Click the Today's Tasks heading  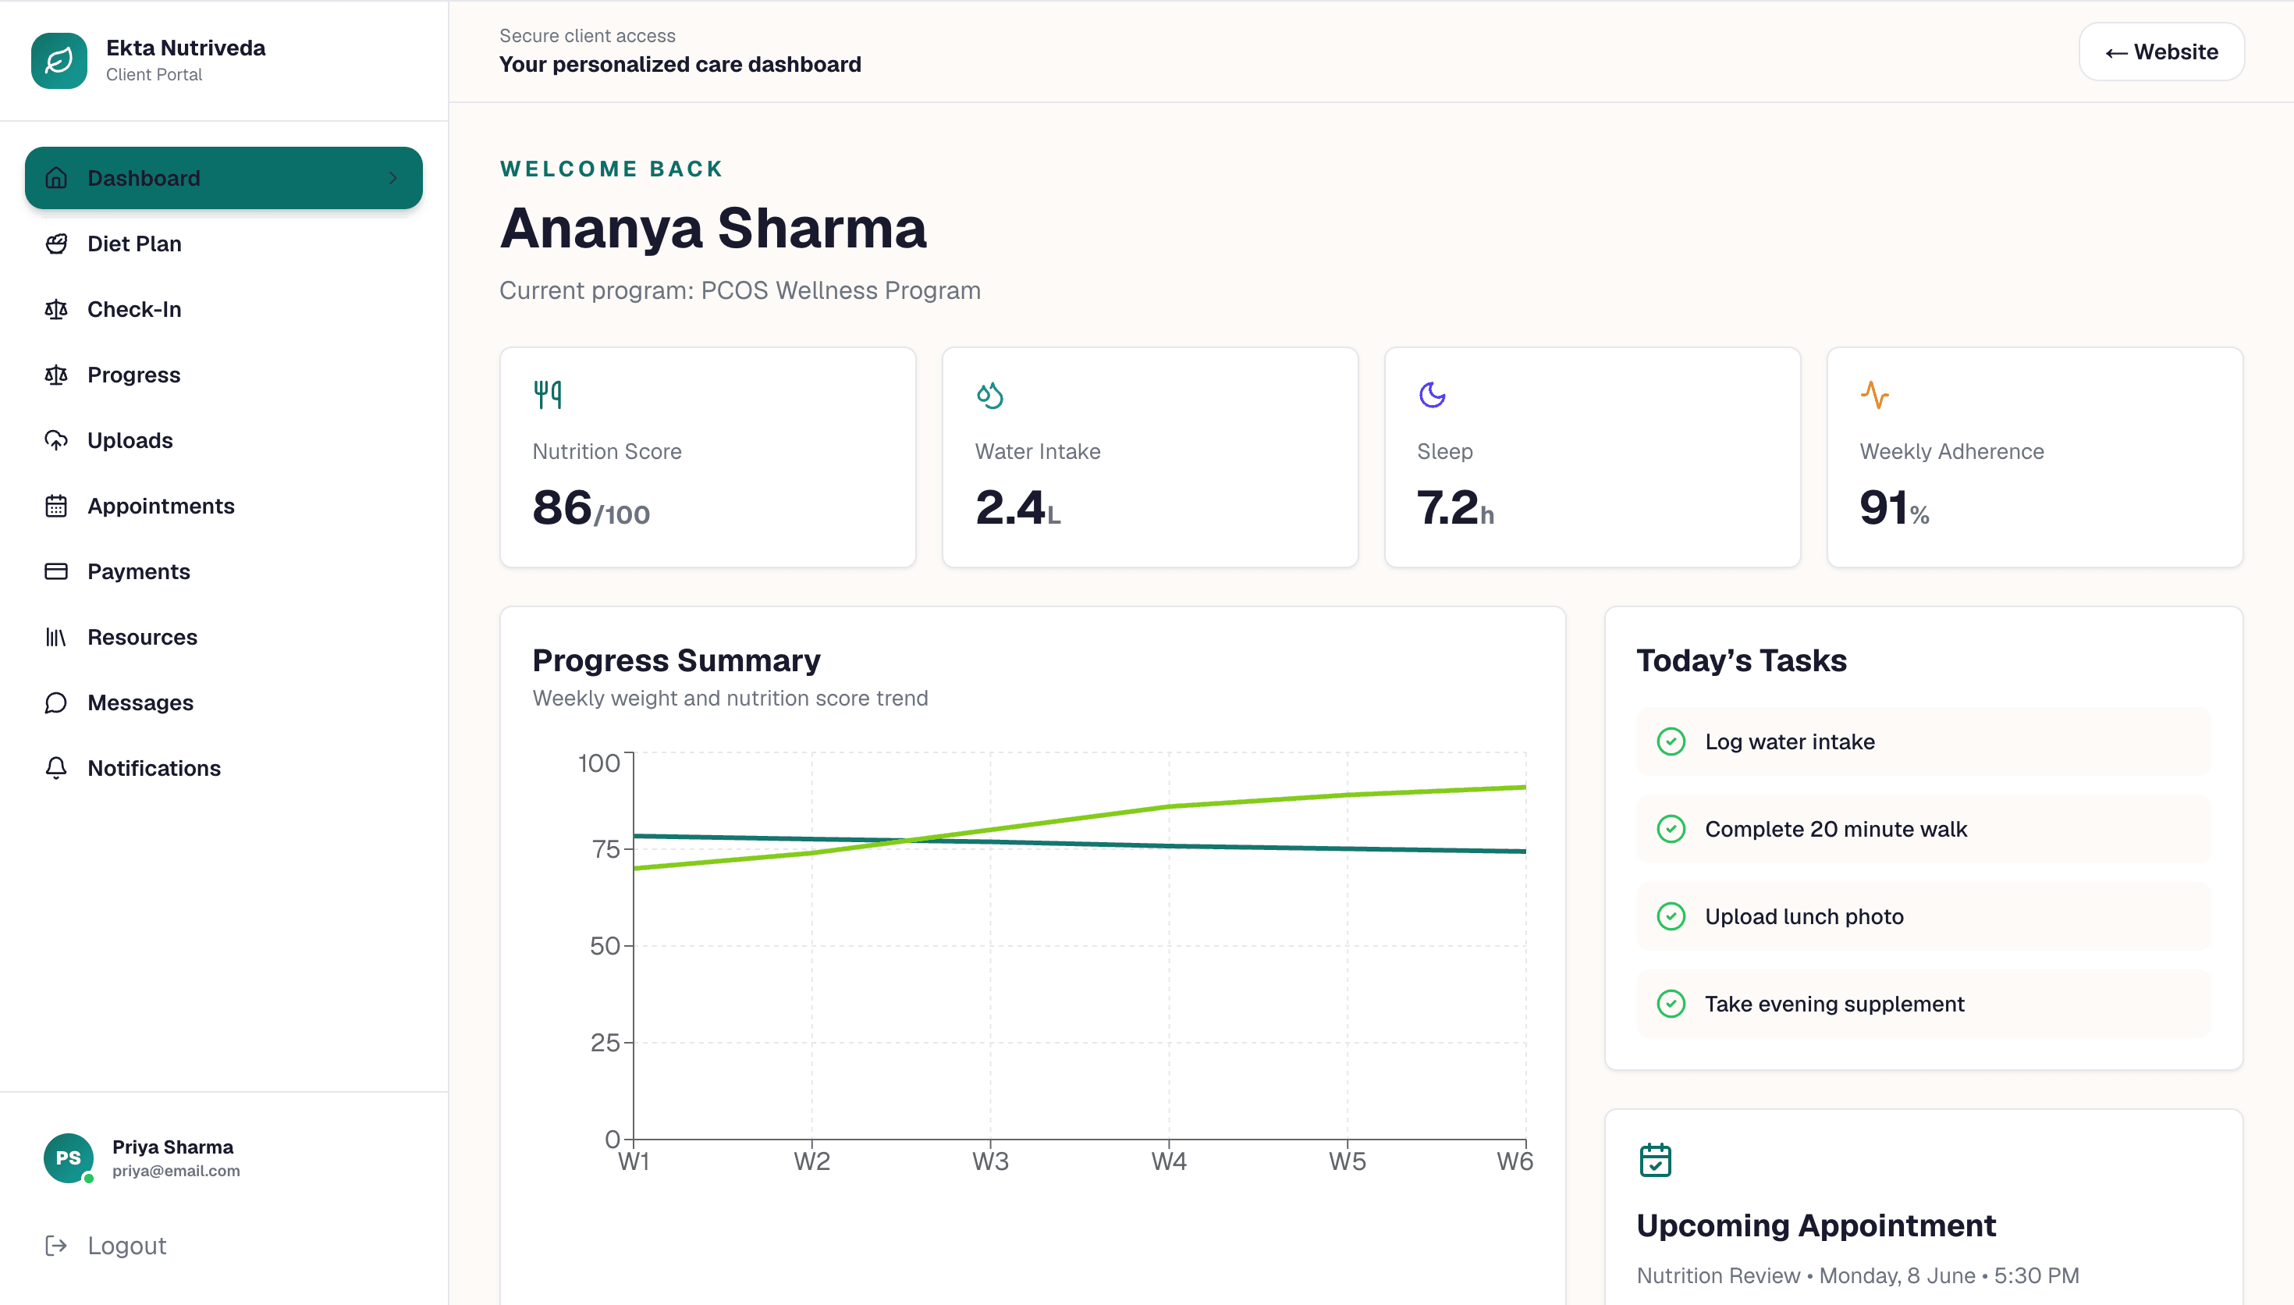[x=1742, y=660]
